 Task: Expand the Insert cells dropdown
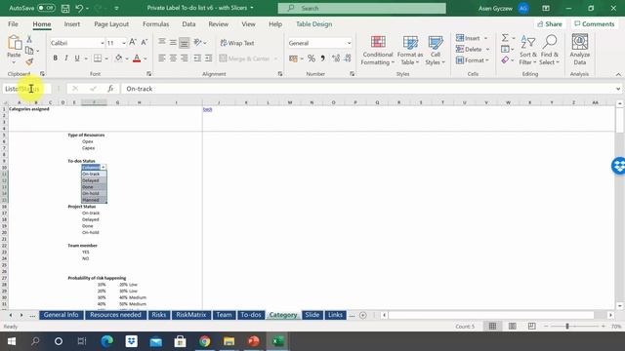click(x=486, y=38)
